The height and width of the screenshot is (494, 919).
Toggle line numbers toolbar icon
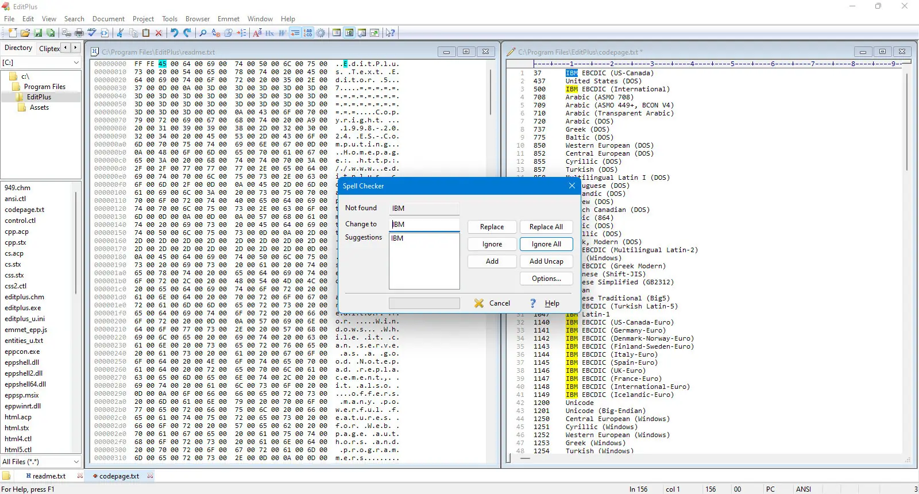pos(308,33)
